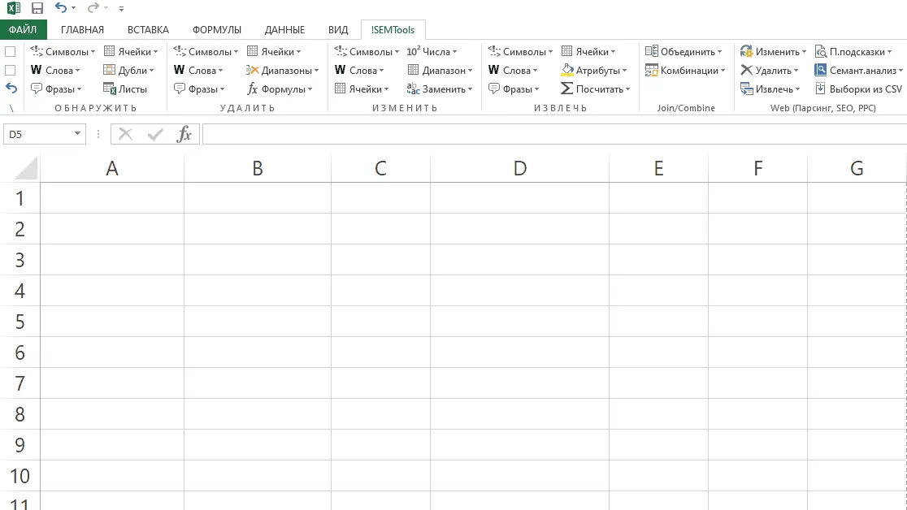This screenshot has width=907, height=510.
Task: Click the Cancel X button in the formula bar
Action: point(125,134)
